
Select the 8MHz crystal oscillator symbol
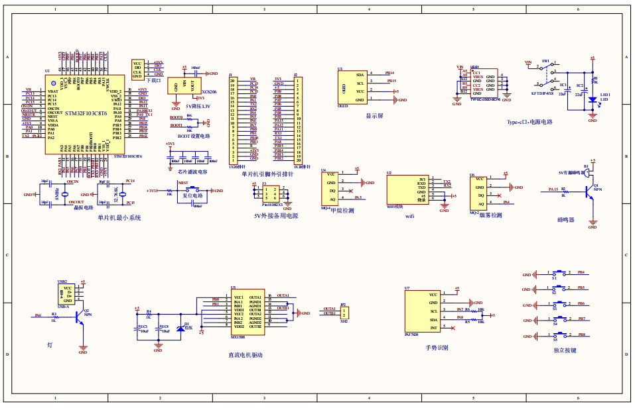65,195
